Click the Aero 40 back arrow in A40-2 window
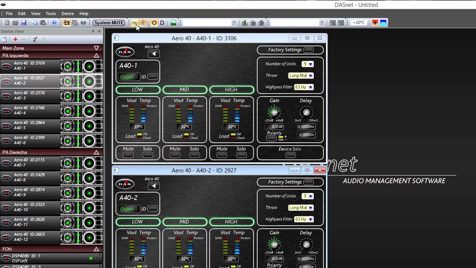This screenshot has width=476, height=268. [154, 186]
